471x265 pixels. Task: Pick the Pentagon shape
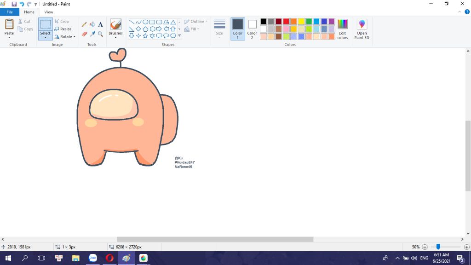pyautogui.click(x=145, y=29)
